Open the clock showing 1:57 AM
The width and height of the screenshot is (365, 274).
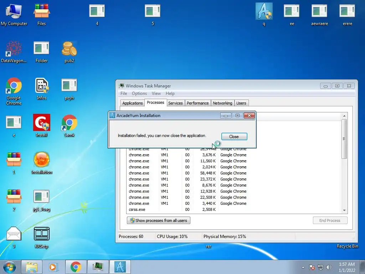pyautogui.click(x=347, y=267)
